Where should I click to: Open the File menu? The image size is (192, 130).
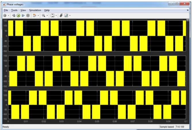pos(6,10)
